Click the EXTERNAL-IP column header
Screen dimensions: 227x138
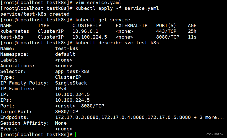pos(131,26)
